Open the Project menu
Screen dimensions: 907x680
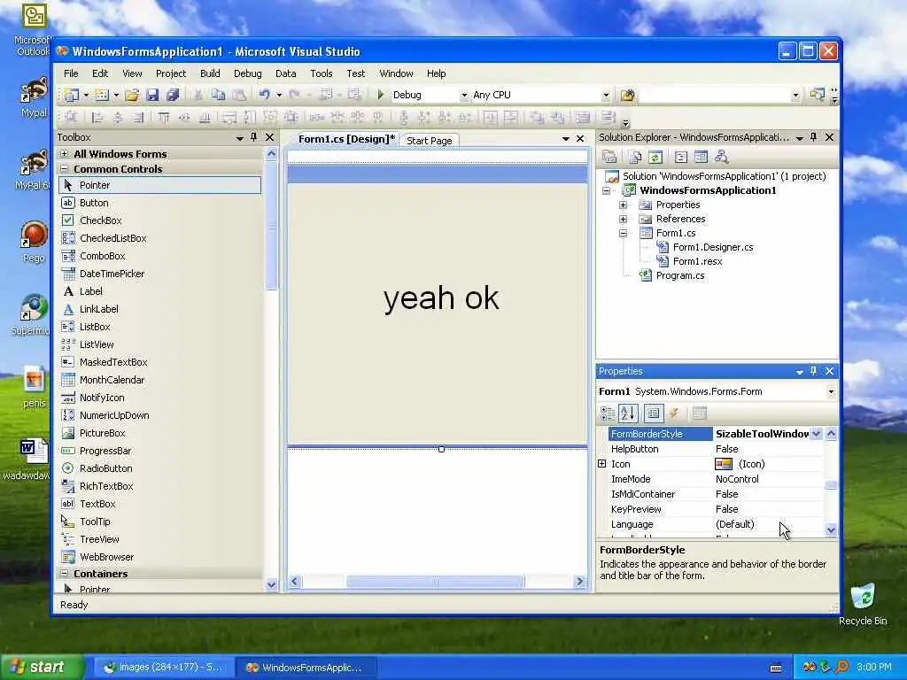coord(171,73)
